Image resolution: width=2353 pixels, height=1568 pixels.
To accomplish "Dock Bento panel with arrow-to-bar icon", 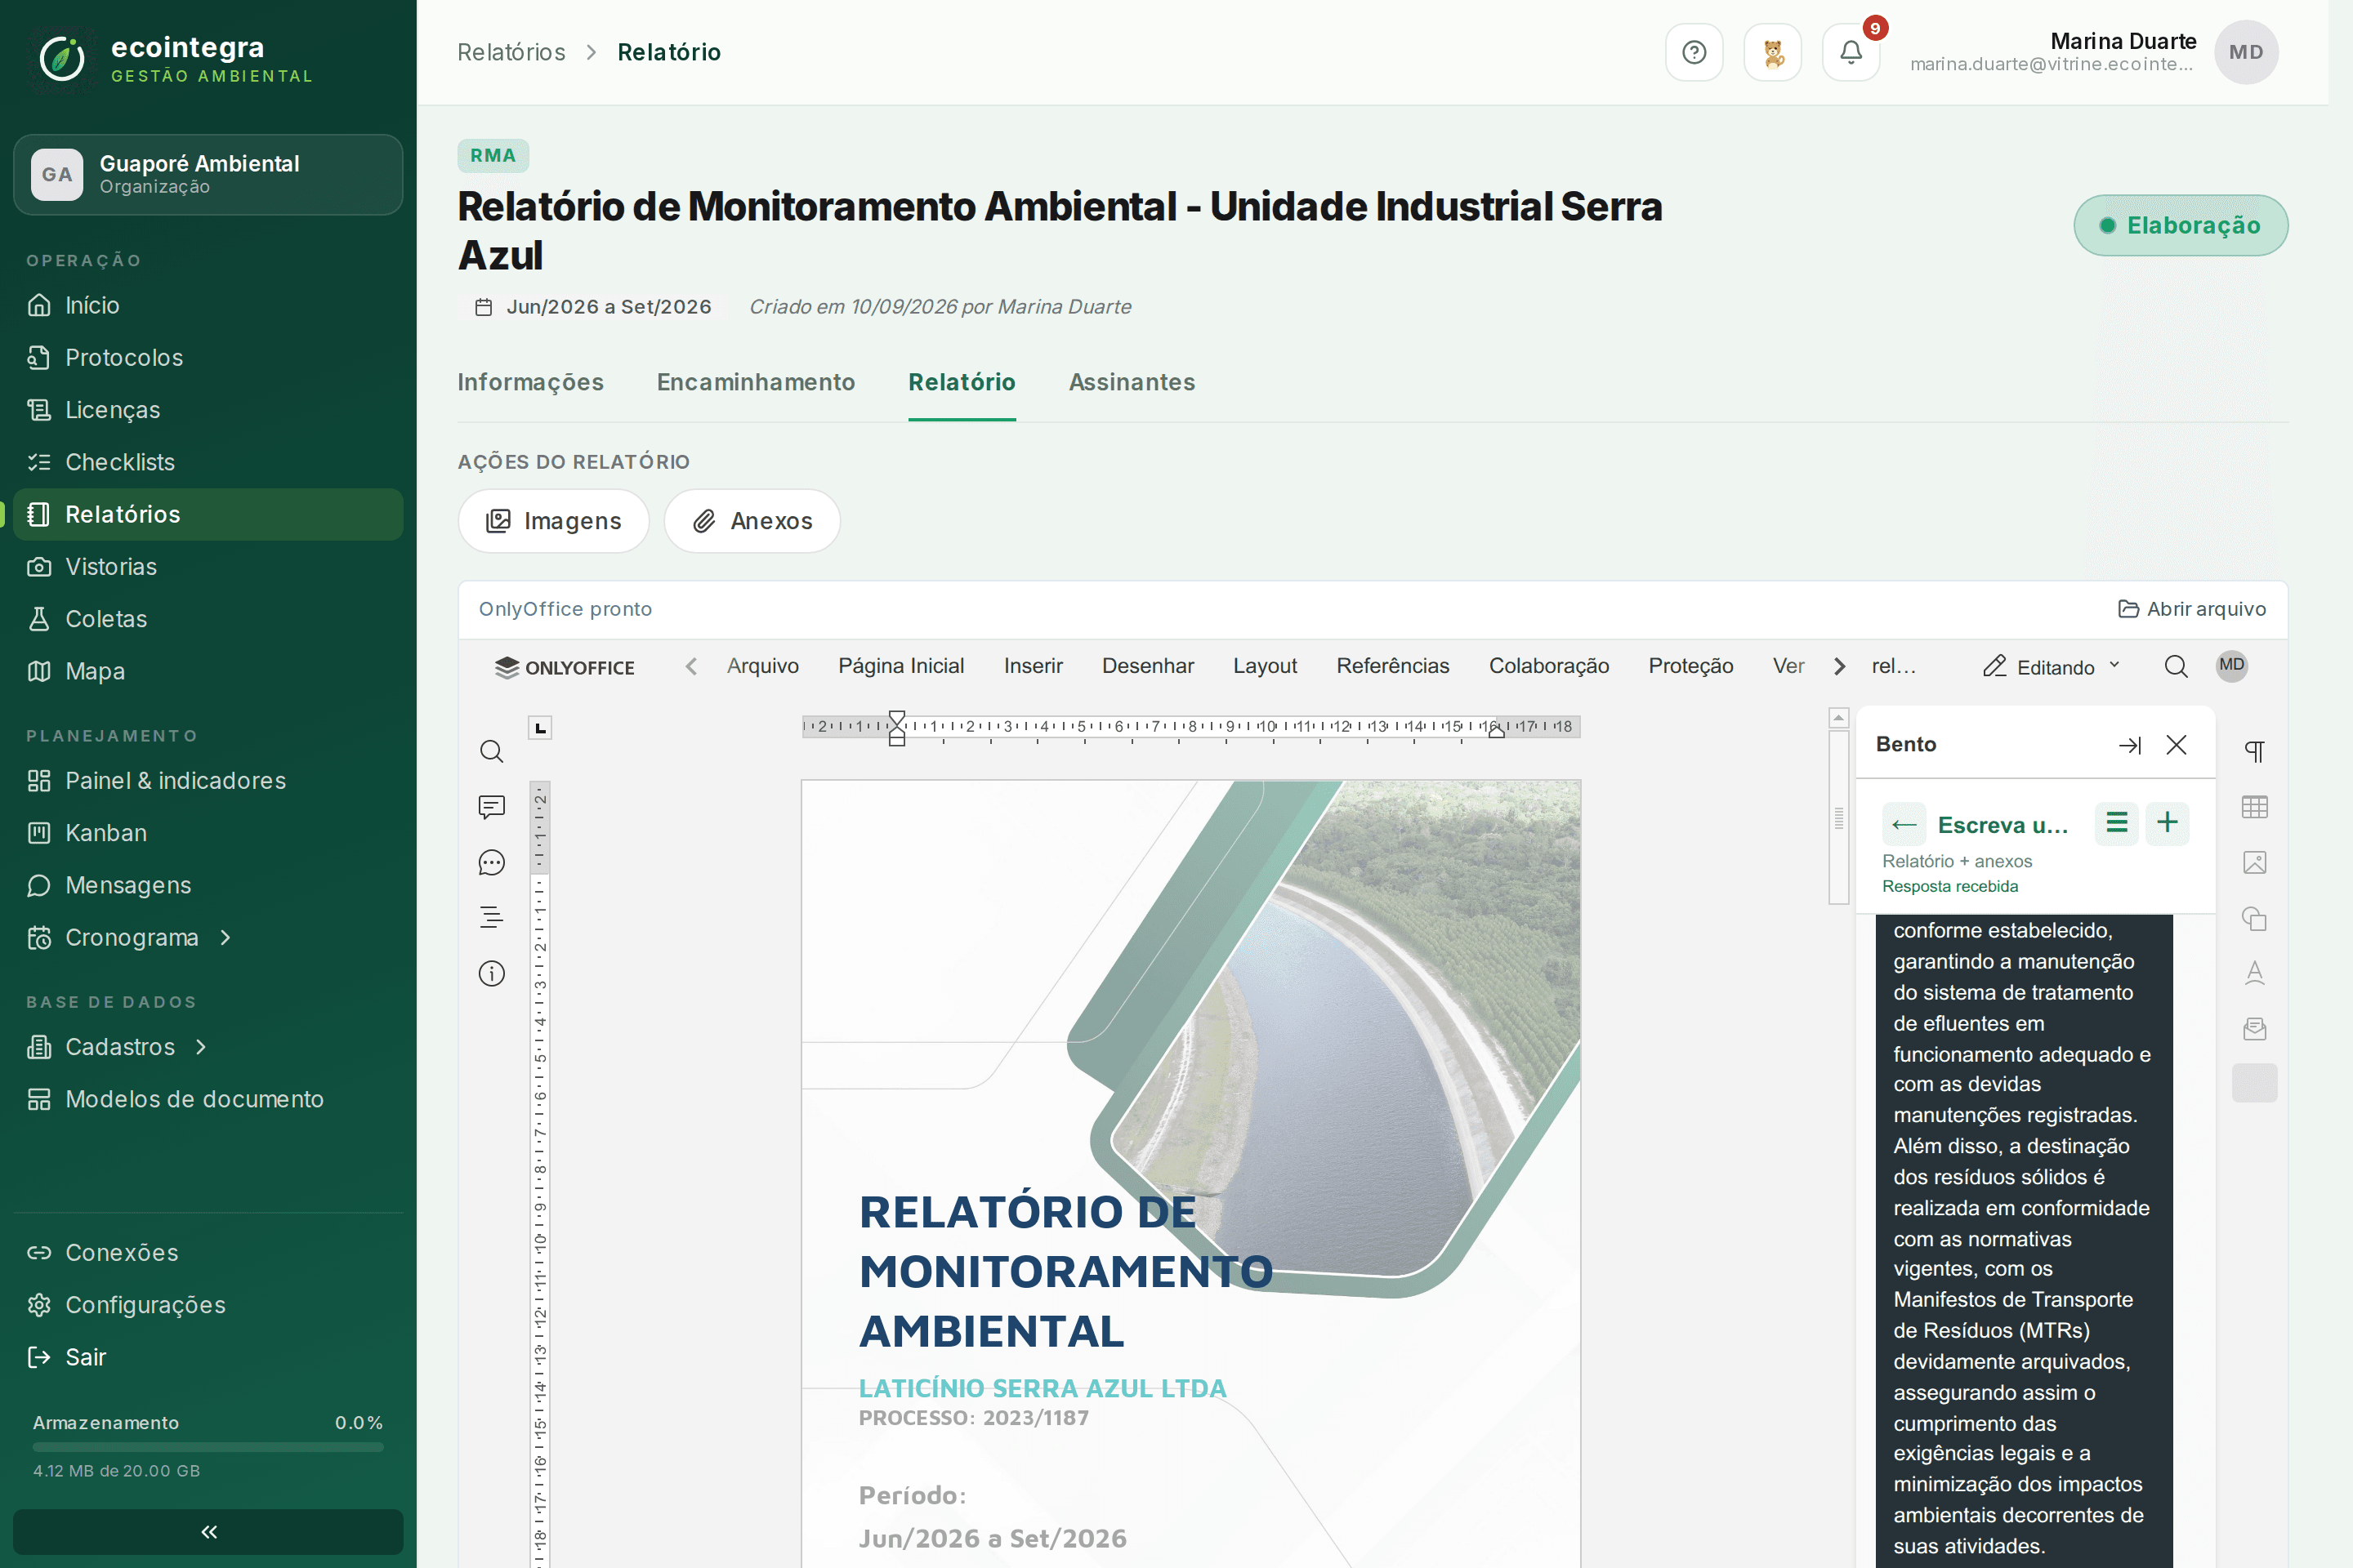I will coord(2129,745).
